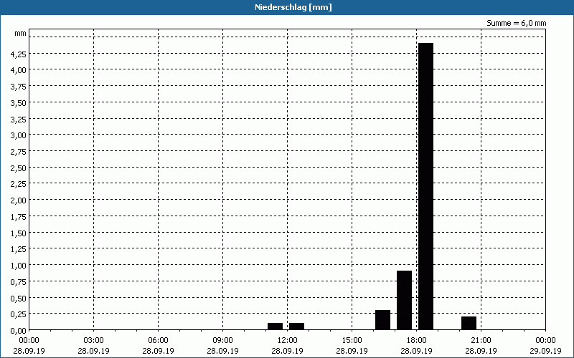Select the 3,50 y-axis label

point(19,103)
